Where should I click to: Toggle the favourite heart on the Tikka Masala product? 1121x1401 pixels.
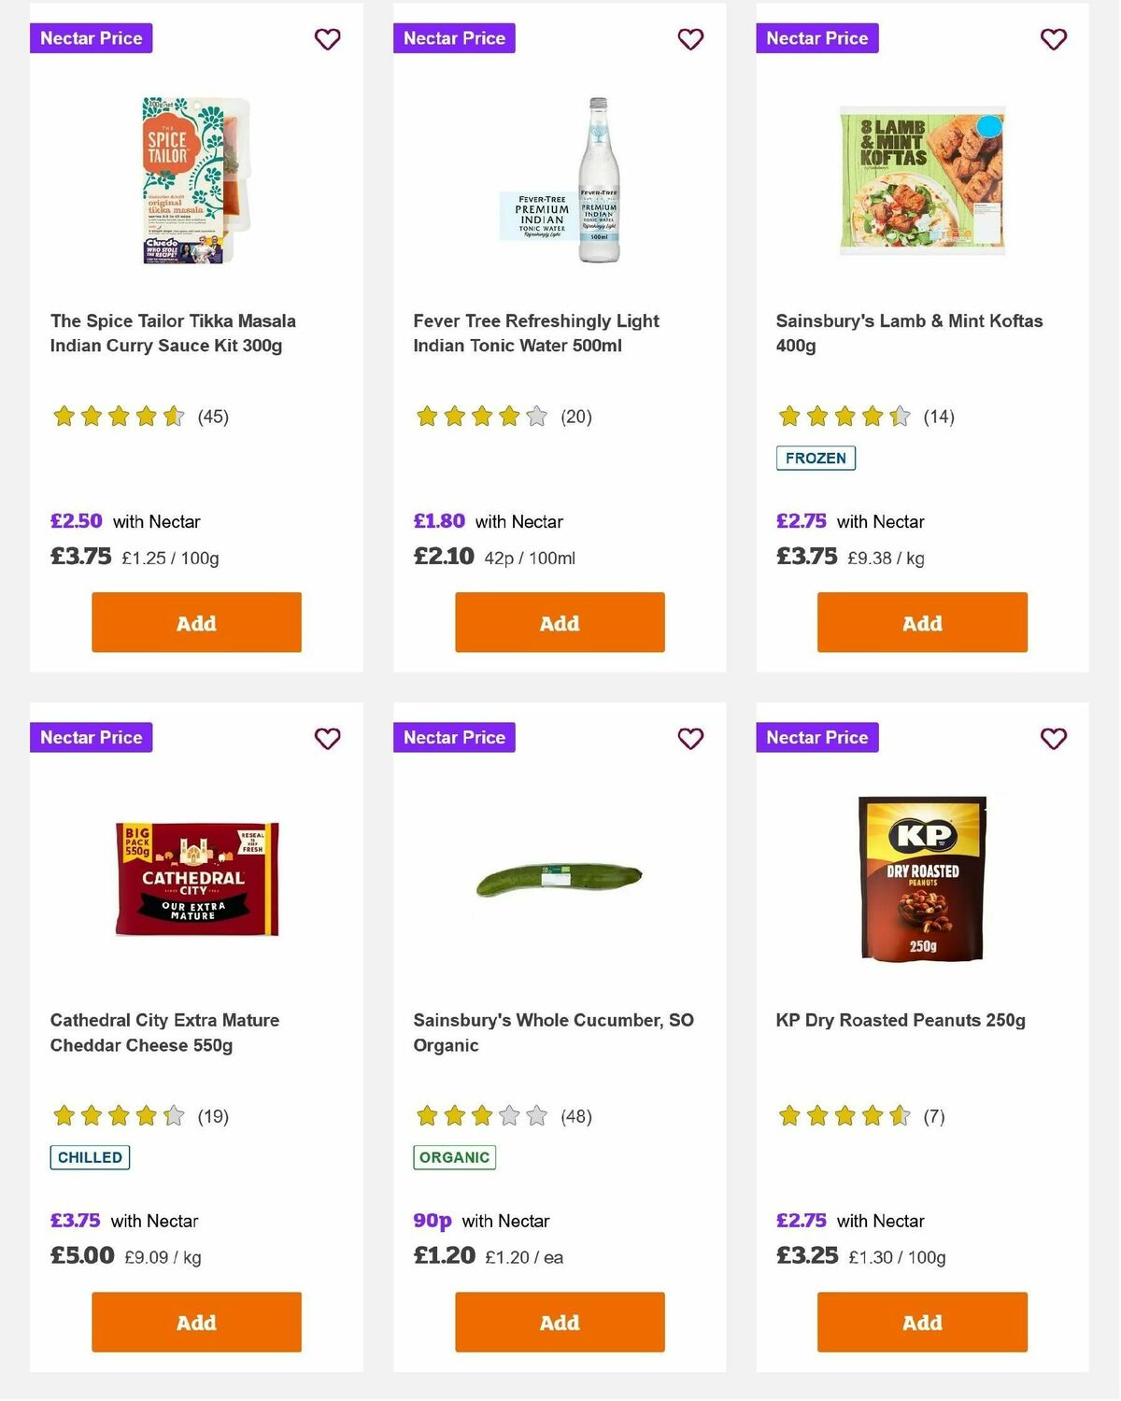pos(327,39)
